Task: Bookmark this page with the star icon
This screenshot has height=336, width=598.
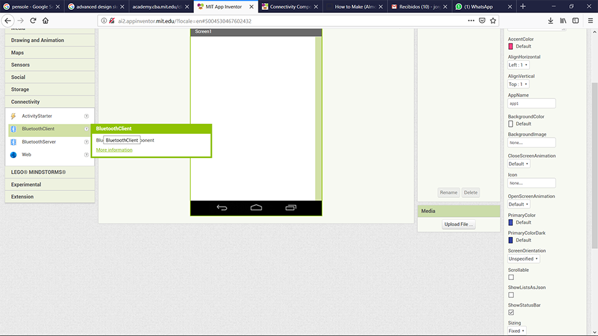Action: (493, 21)
